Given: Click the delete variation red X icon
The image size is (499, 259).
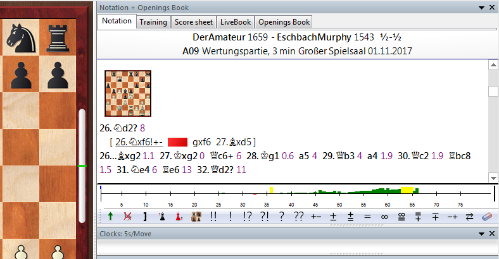Looking at the screenshot, I should (x=128, y=216).
